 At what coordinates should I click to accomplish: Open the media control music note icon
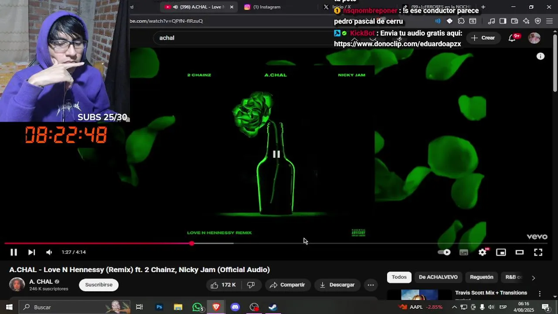491,21
